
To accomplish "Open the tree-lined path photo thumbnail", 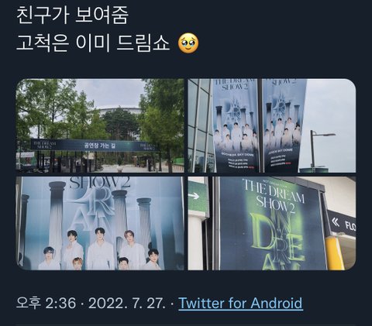I will 100,125.
